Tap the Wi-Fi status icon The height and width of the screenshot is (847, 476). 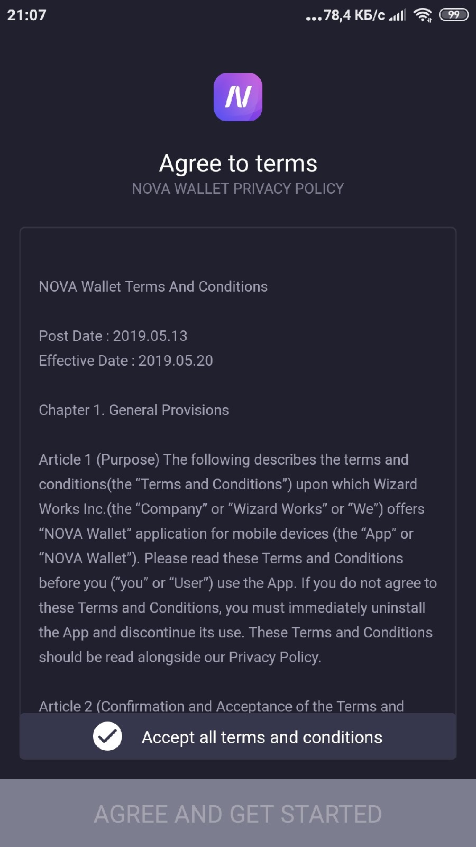point(423,15)
